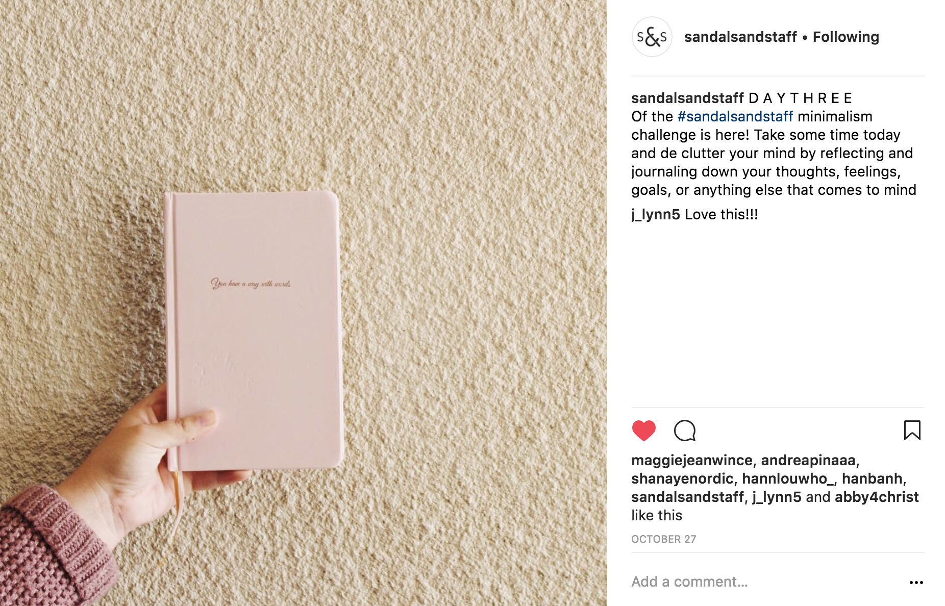Open comments with the speech bubble icon
This screenshot has height=606, width=945.
pos(685,431)
